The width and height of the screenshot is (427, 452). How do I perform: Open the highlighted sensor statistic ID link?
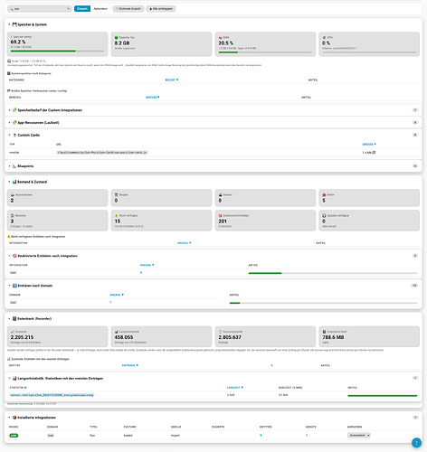coord(52,395)
